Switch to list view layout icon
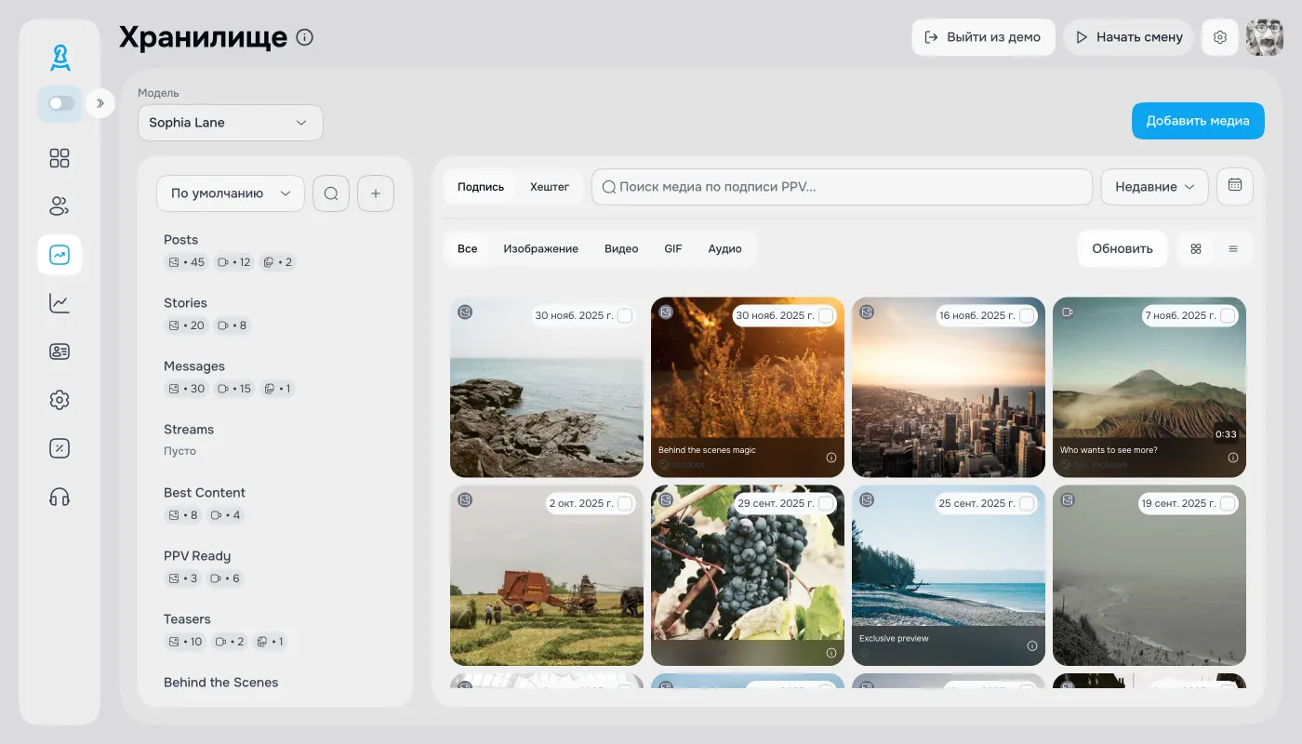This screenshot has width=1302, height=744. 1233,249
